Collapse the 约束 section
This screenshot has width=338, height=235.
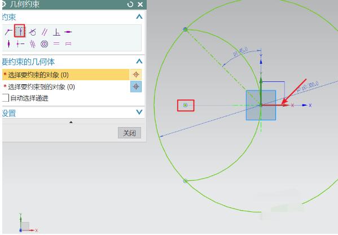tap(139, 16)
